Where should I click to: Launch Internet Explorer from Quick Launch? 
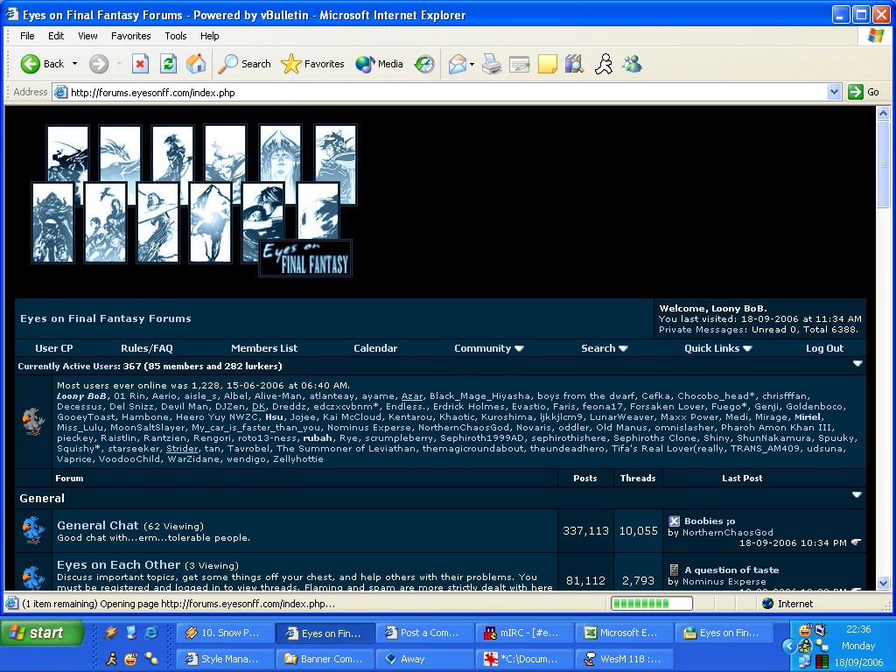coord(151,632)
